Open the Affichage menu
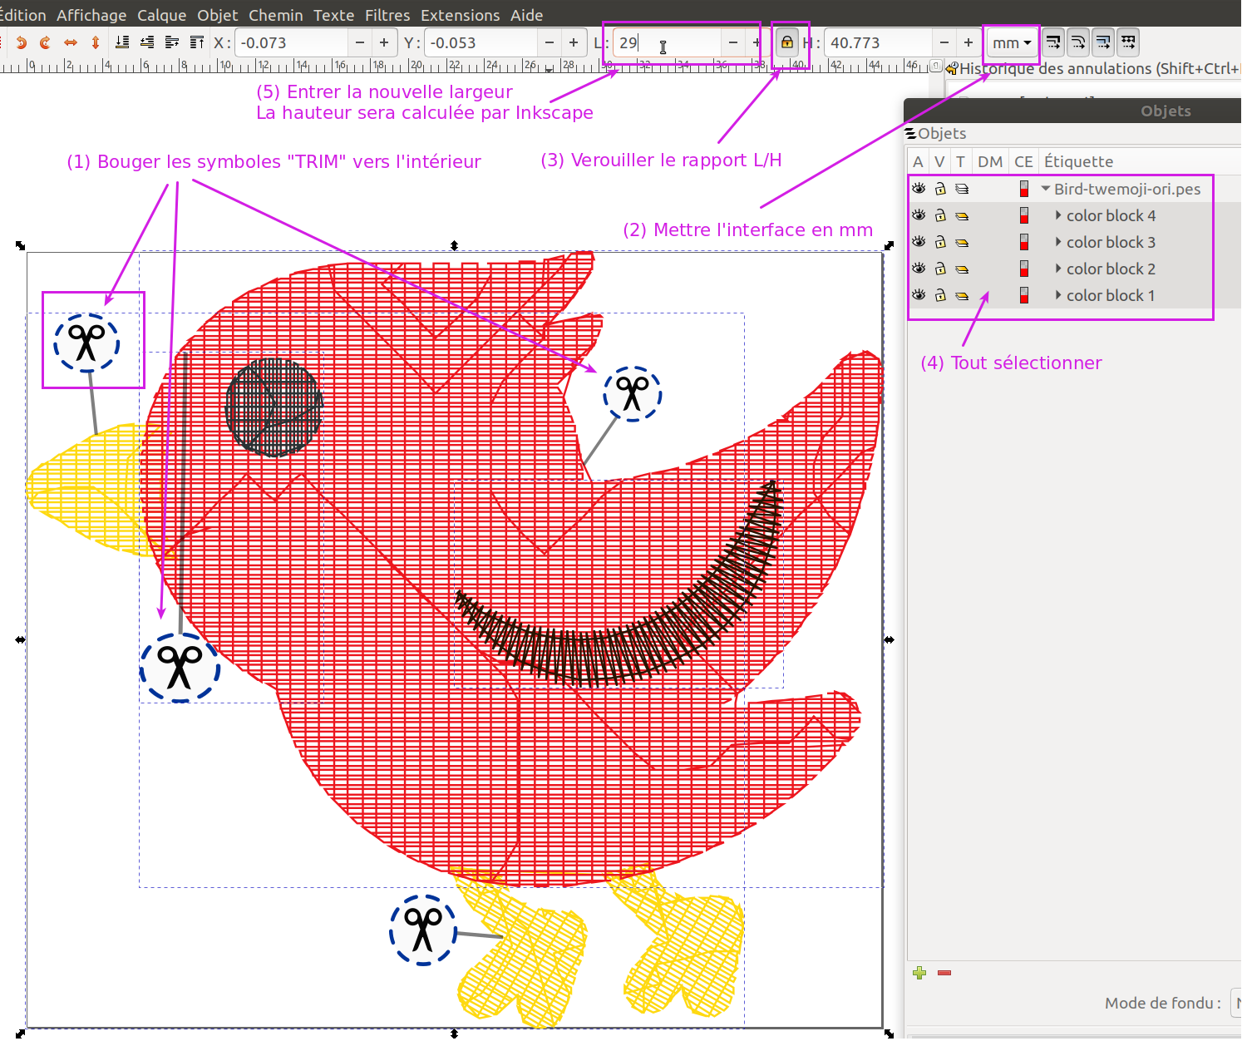Screen dimensions: 1242x1041 tap(91, 15)
